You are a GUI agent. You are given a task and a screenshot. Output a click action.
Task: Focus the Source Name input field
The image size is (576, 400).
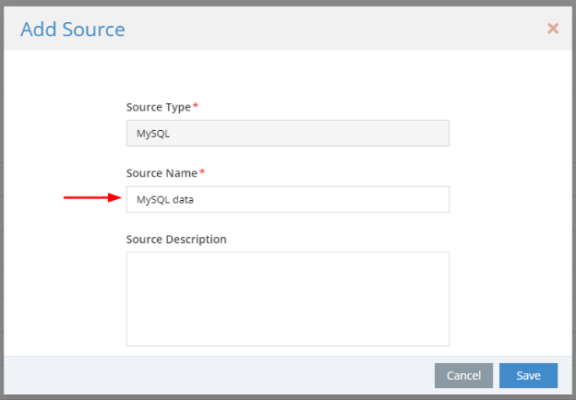click(288, 199)
